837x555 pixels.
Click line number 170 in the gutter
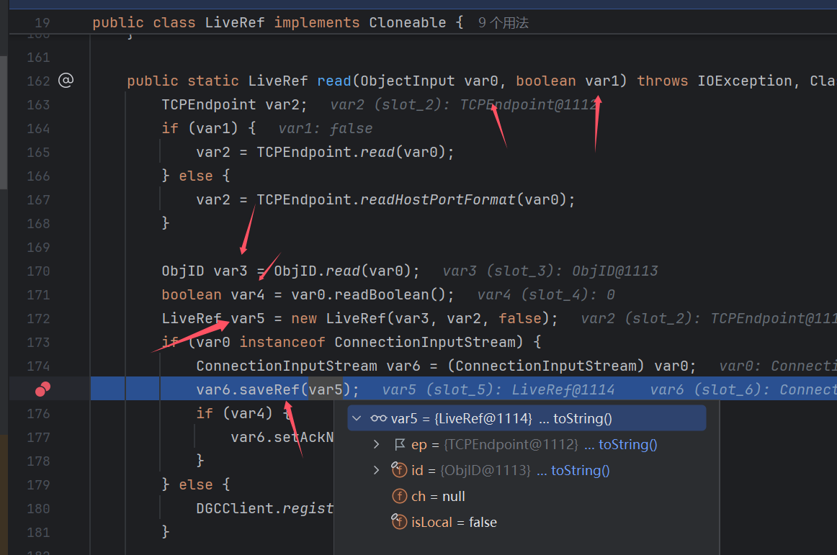(x=38, y=271)
